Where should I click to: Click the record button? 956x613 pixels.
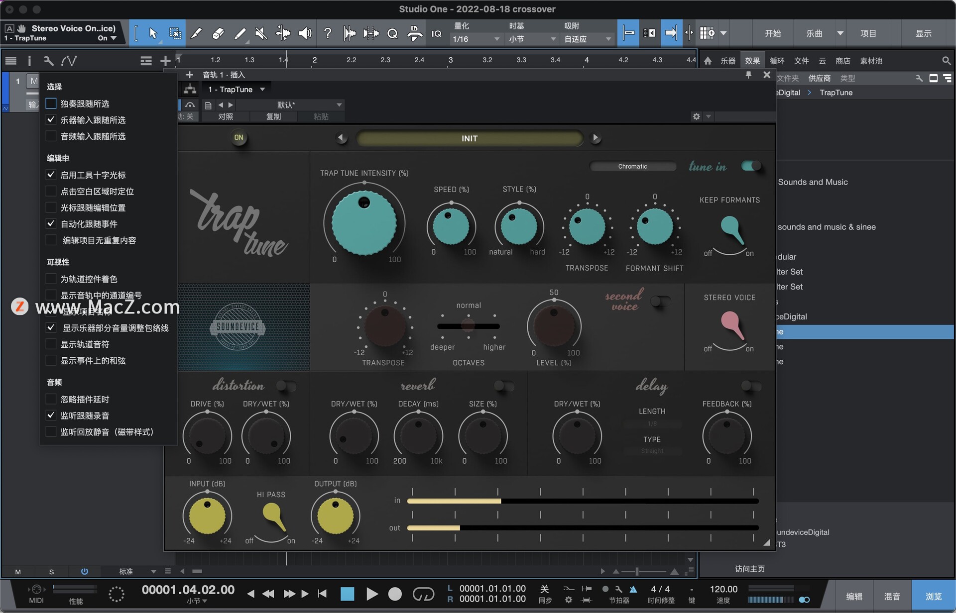click(x=395, y=594)
